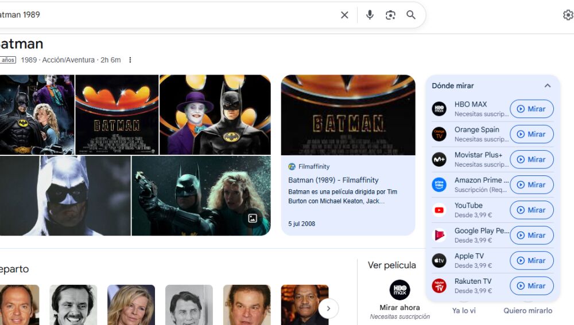Click the Apple TV logo icon

[x=439, y=260]
